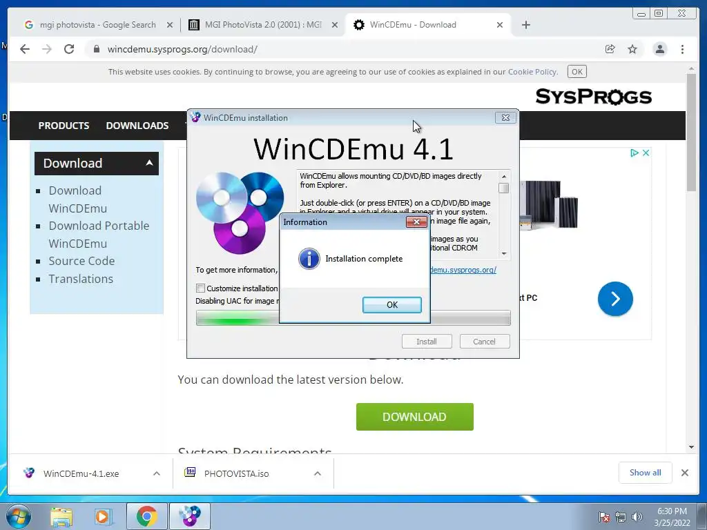Expand options for WinCDEmu-4.1.exe download
The image size is (707, 530).
pos(157,473)
